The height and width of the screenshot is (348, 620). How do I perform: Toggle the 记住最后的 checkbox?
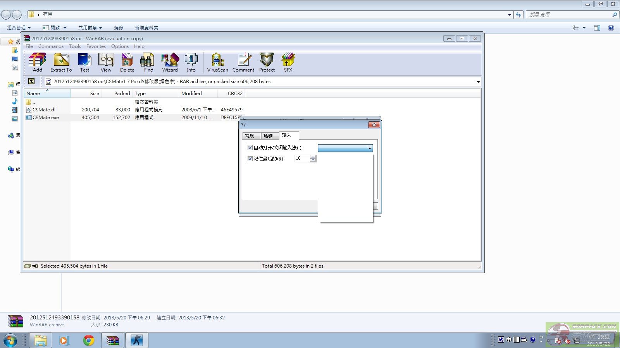coord(250,159)
